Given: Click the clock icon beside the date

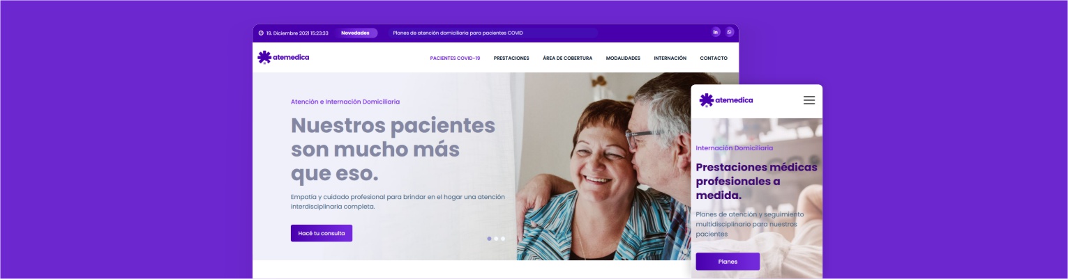Looking at the screenshot, I should click(261, 33).
